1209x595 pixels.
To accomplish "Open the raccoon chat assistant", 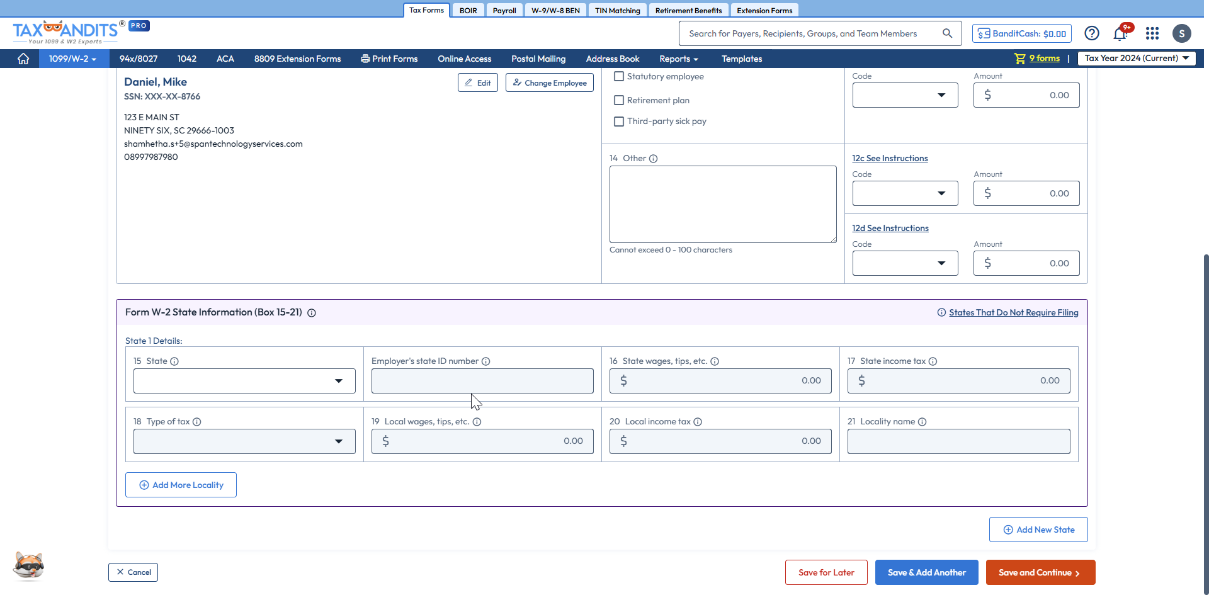I will point(29,565).
